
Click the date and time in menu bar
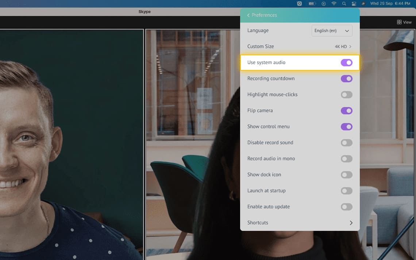(x=391, y=4)
